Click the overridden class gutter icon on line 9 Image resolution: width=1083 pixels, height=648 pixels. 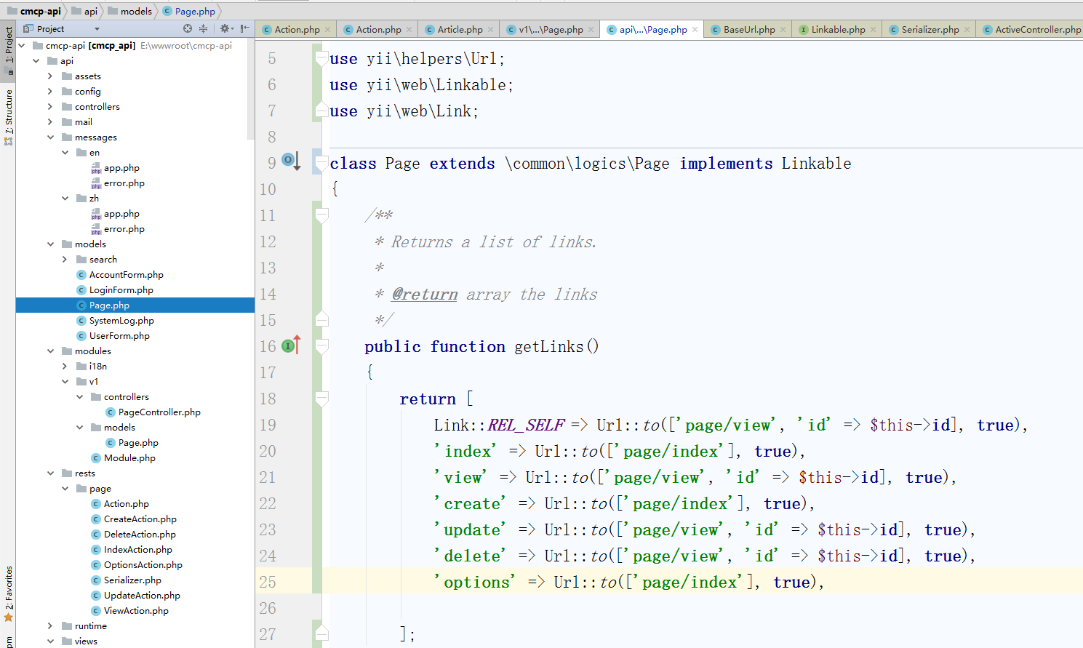coord(289,161)
